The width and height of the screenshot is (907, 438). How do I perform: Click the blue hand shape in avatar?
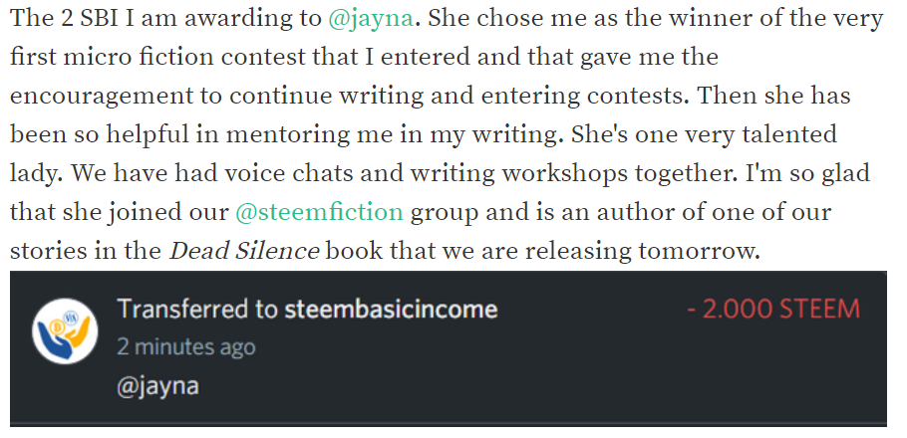click(x=56, y=342)
